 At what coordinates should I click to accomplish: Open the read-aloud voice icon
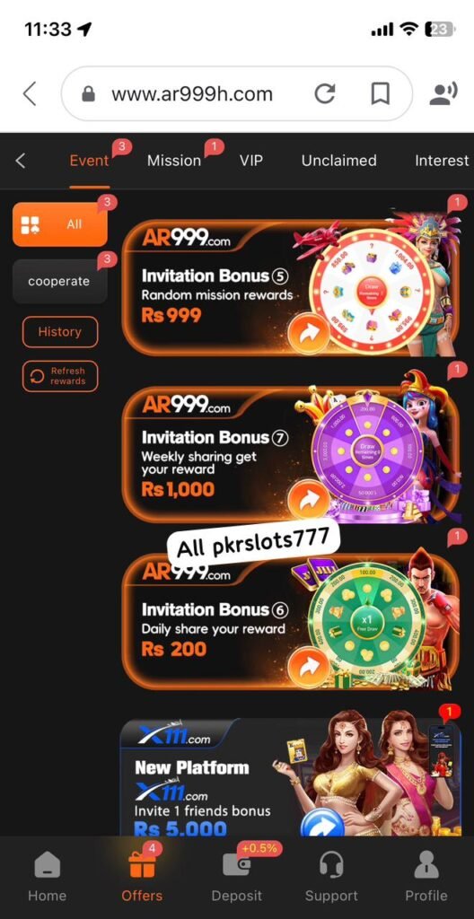pos(443,93)
